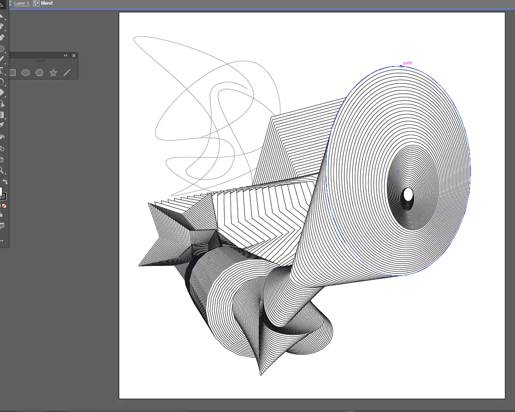The width and height of the screenshot is (515, 412).
Task: Set color to None (red slash)
Action: [x=4, y=206]
